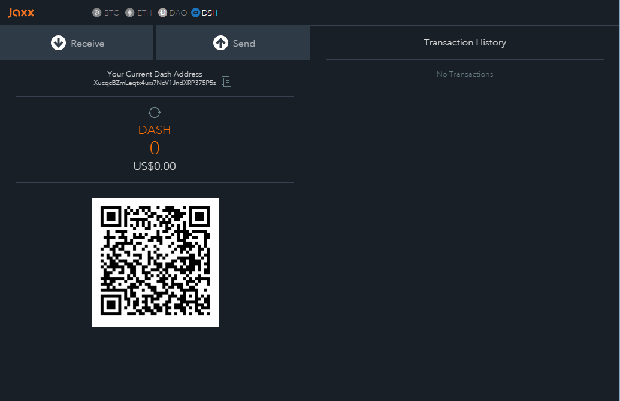Copy the Dash address using the copy icon
This screenshot has height=401, width=620.
(x=226, y=81)
